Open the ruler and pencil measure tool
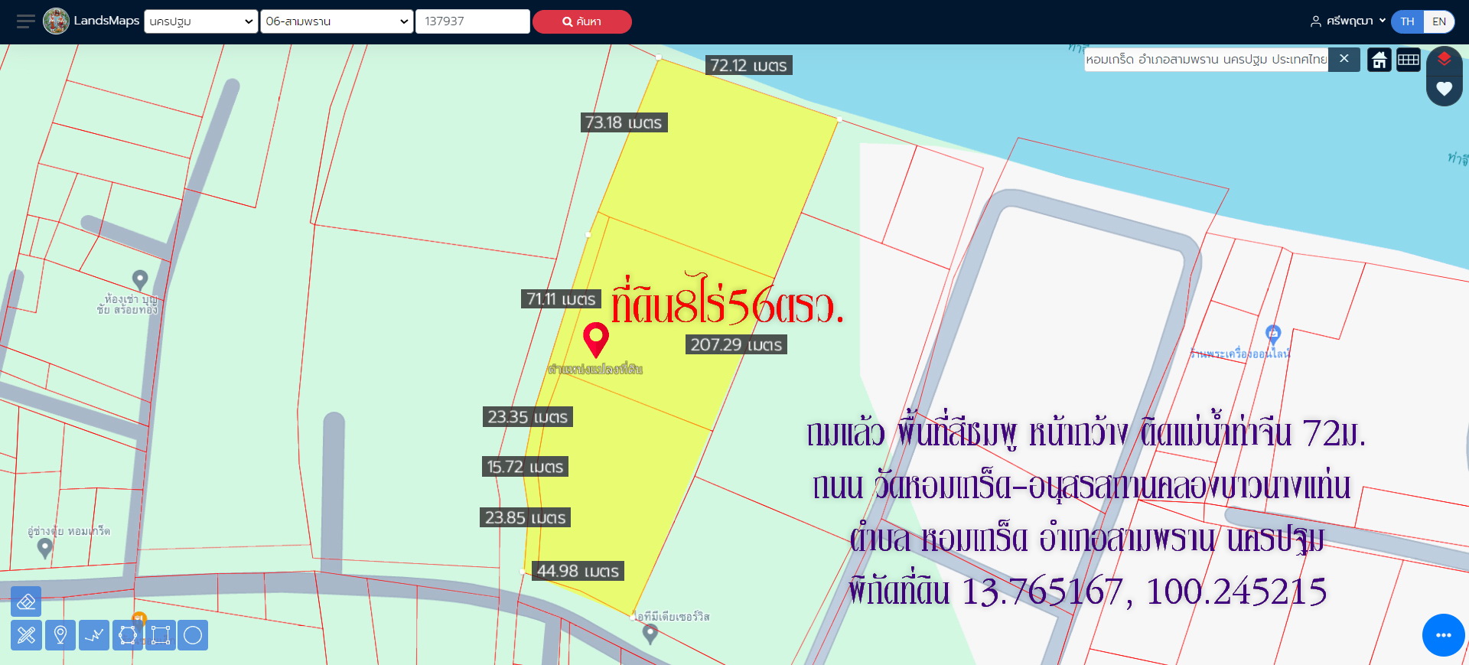Screen dimensions: 1469x665 [x=26, y=635]
